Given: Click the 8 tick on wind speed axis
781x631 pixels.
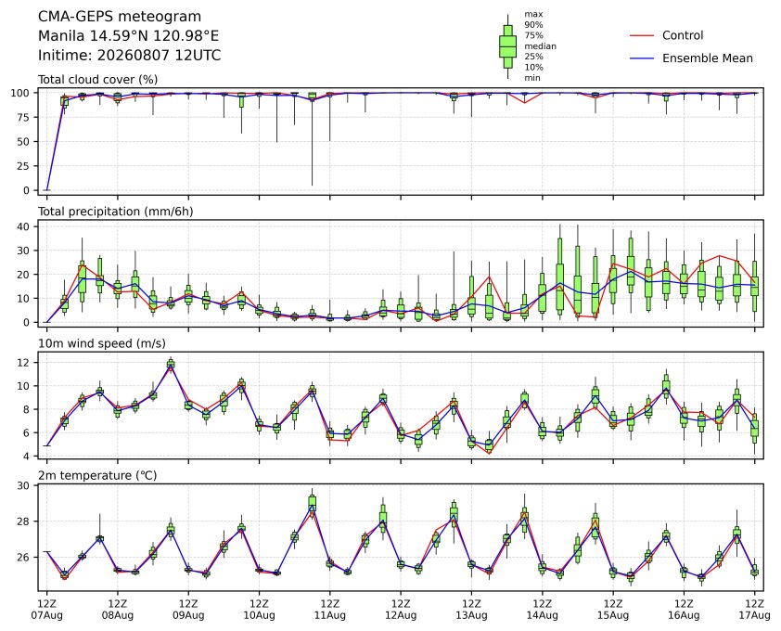Looking at the screenshot, I should tap(27, 409).
